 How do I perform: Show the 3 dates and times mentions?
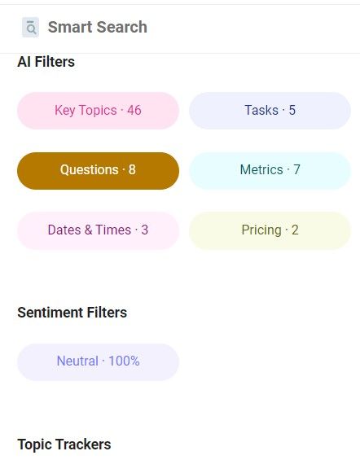pyautogui.click(x=98, y=230)
